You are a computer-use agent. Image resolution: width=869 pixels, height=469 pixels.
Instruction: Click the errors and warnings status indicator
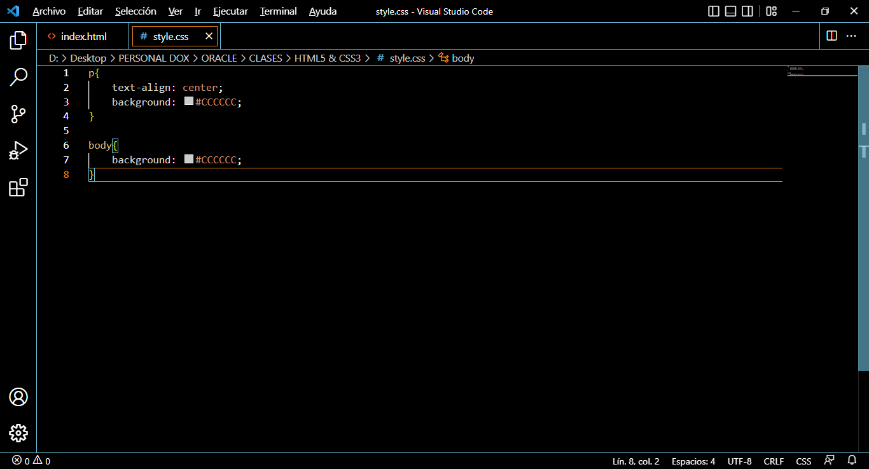pyautogui.click(x=31, y=461)
